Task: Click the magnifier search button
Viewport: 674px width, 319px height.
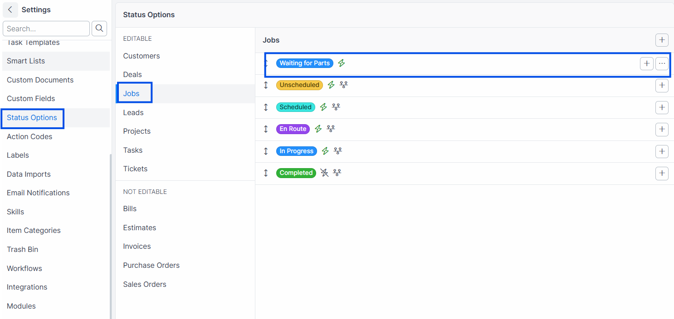Action: pyautogui.click(x=99, y=29)
